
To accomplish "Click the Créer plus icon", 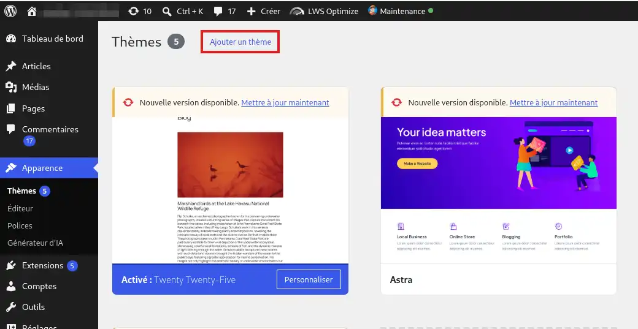I will tap(251, 12).
